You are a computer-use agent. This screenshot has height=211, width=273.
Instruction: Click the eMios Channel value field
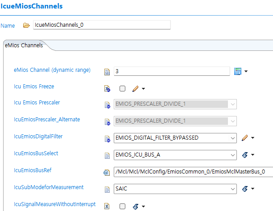pos(172,71)
